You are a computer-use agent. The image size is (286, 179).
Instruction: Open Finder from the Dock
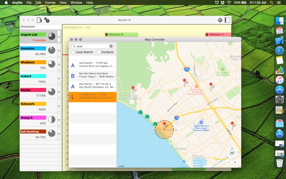coord(280,21)
